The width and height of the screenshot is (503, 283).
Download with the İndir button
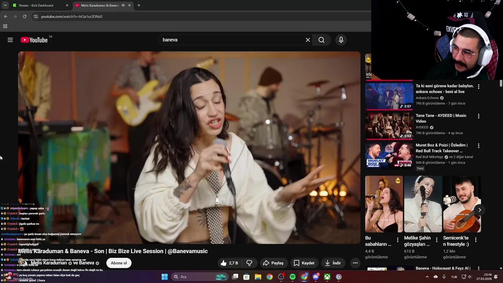coord(333,263)
